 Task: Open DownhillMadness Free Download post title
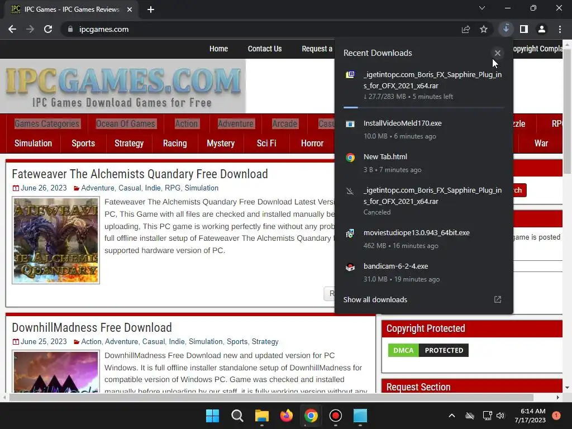click(92, 327)
